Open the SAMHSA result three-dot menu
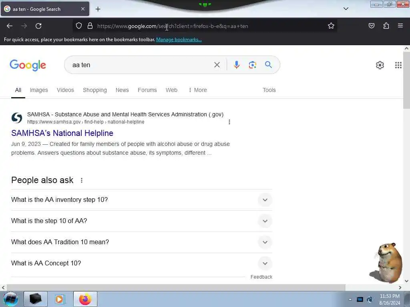This screenshot has height=307, width=410. 229,122
